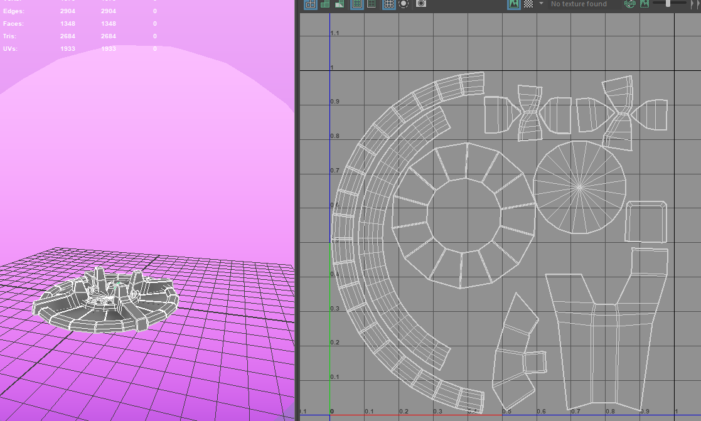
Task: Toggle wireframe UV shell display icon
Action: [x=310, y=4]
